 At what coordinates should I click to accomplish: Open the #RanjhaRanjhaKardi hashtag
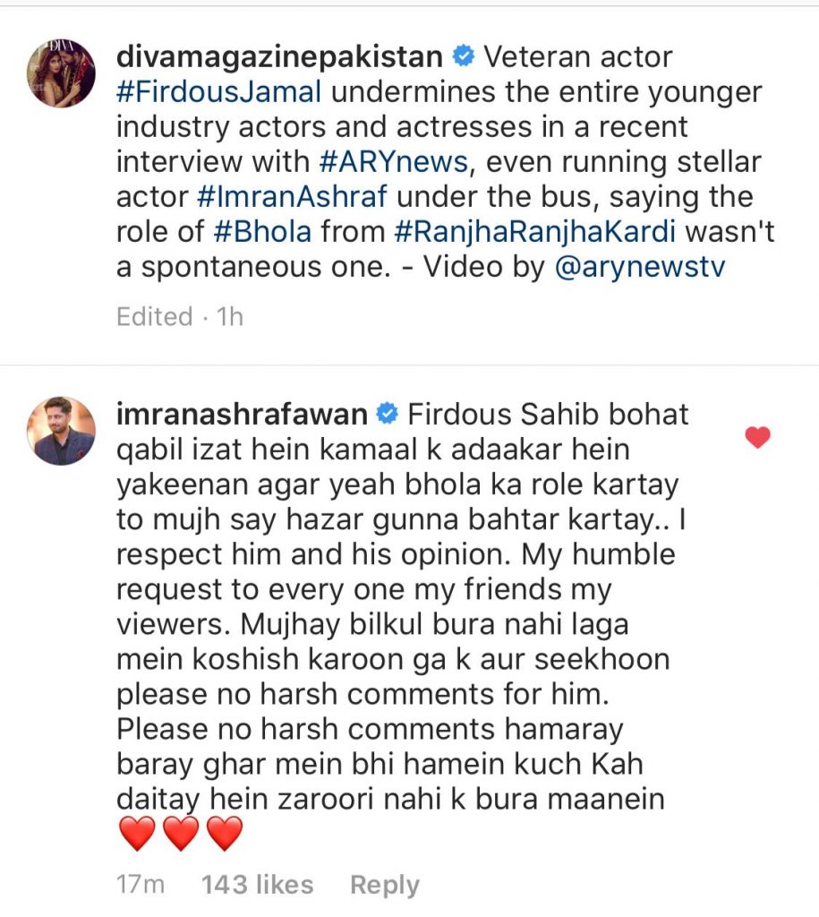click(x=535, y=232)
